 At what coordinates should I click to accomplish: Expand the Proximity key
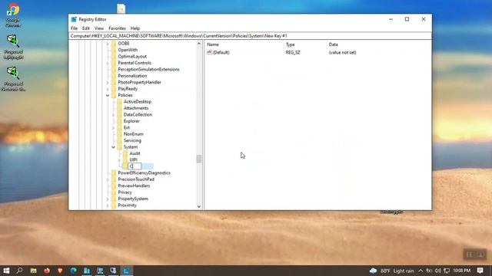(108, 205)
